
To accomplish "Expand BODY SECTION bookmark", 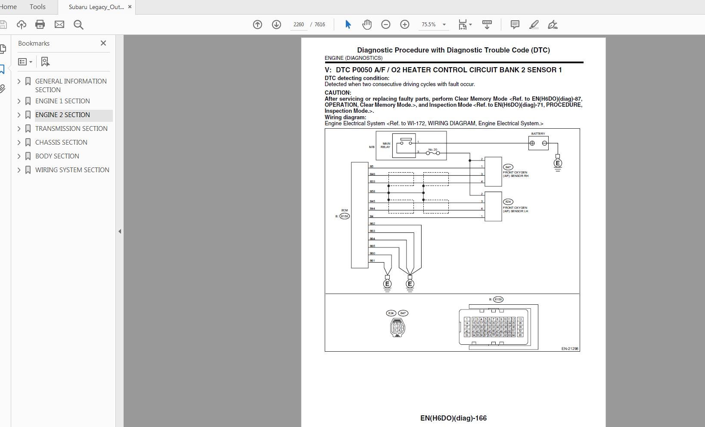I will click(x=19, y=156).
